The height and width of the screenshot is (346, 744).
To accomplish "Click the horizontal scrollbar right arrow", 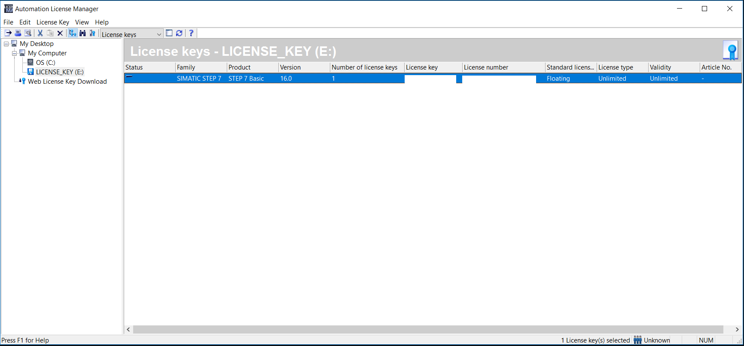I will click(737, 330).
